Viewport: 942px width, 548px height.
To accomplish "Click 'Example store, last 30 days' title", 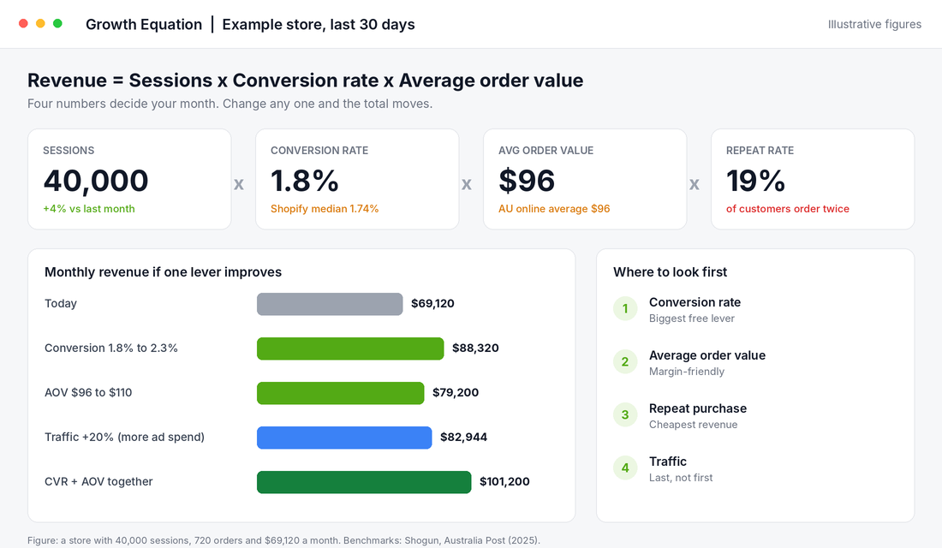I will tap(319, 25).
